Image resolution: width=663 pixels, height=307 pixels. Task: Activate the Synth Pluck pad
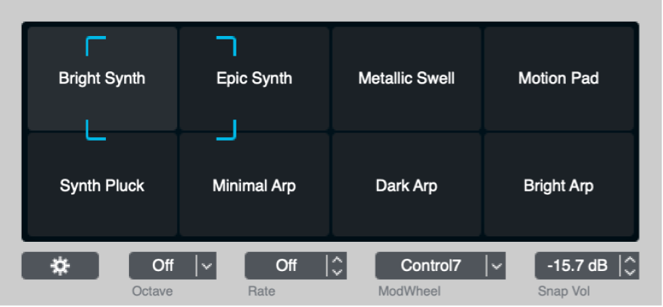(x=101, y=185)
